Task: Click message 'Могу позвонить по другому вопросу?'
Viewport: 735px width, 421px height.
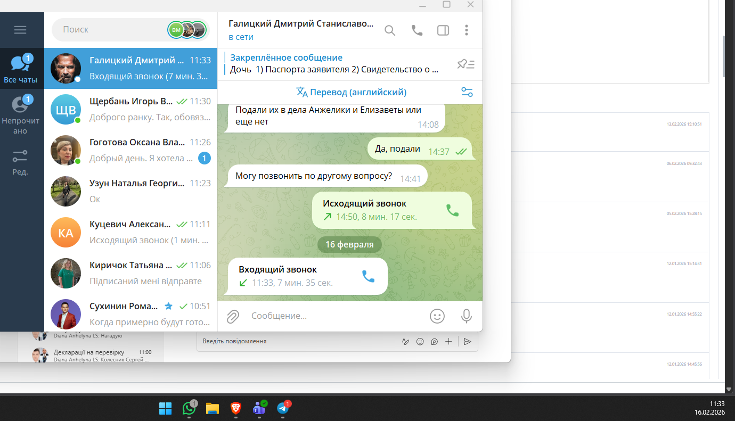Action: (x=326, y=176)
